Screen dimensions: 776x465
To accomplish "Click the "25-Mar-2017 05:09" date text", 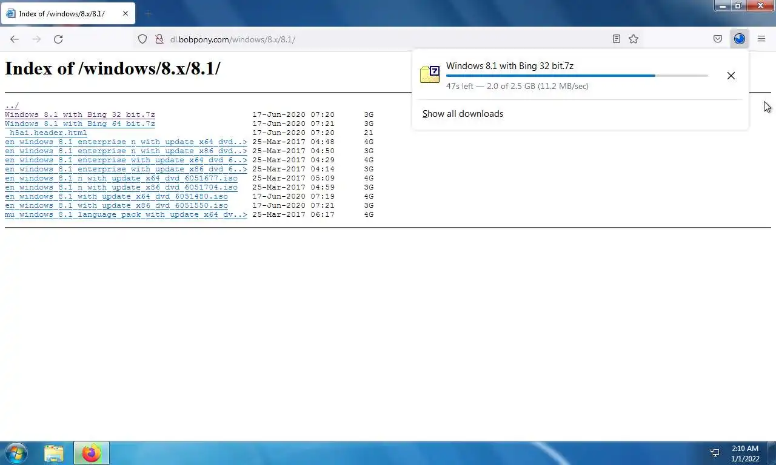I will coord(293,178).
